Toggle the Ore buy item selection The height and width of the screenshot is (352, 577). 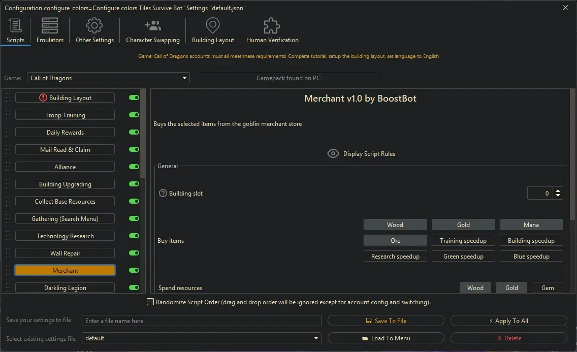pyautogui.click(x=395, y=240)
